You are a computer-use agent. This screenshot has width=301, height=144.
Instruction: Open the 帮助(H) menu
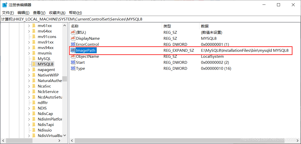click(x=75, y=13)
